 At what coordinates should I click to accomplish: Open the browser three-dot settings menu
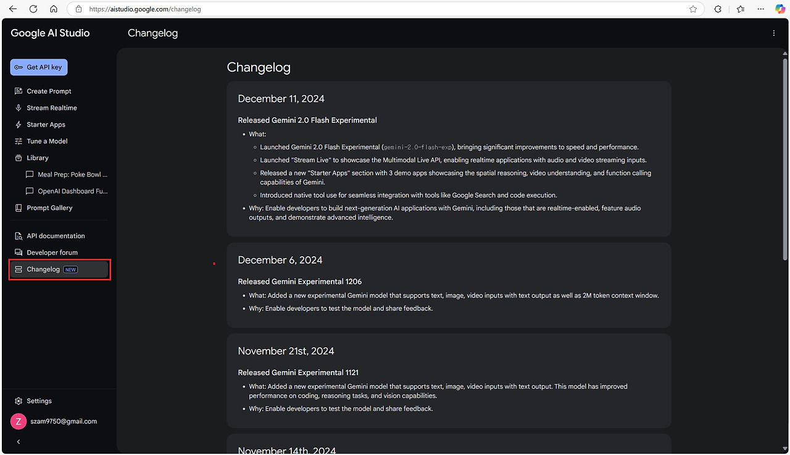pos(760,9)
